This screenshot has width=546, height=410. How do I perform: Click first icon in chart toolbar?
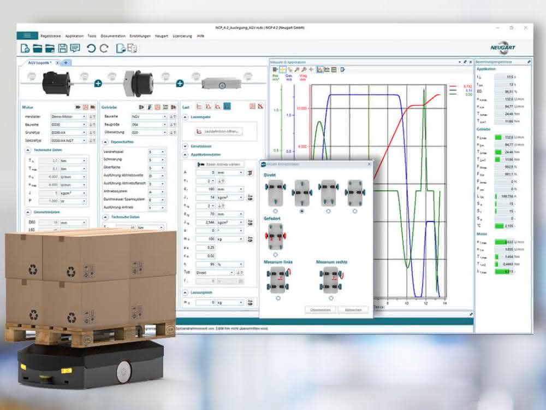tap(275, 70)
